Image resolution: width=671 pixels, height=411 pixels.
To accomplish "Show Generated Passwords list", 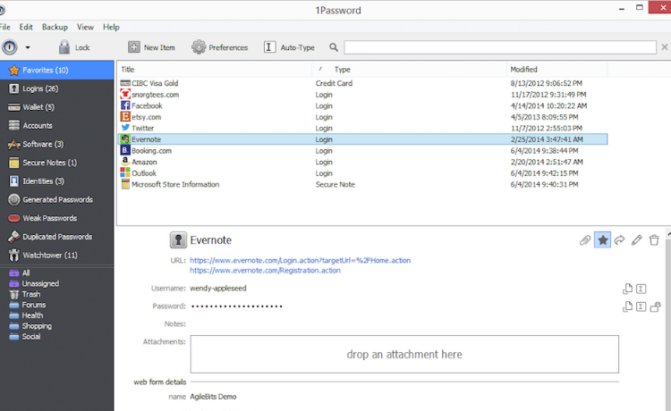I will pyautogui.click(x=57, y=199).
